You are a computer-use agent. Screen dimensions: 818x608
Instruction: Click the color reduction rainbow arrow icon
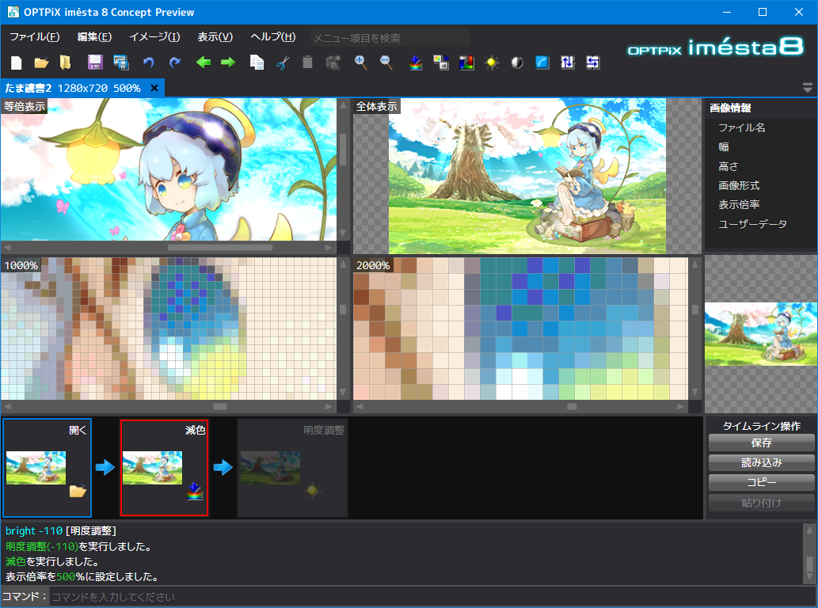416,63
